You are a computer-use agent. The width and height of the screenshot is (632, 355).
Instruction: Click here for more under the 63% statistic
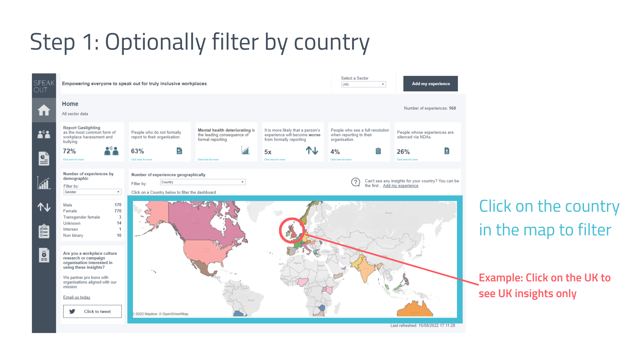click(141, 159)
